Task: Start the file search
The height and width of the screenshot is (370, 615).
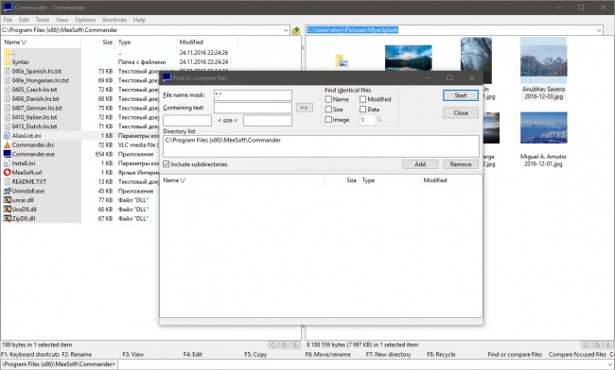Action: (461, 95)
